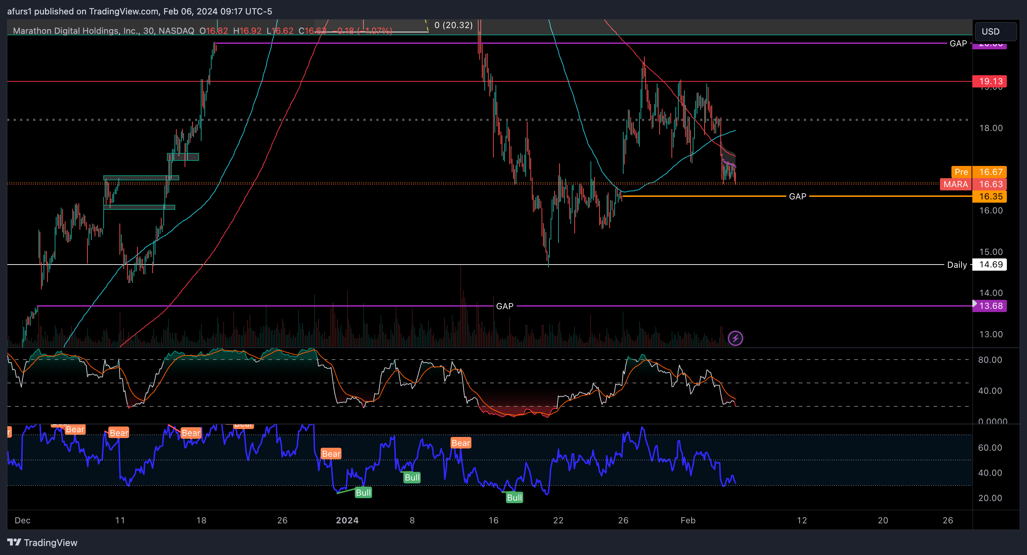The width and height of the screenshot is (1027, 555).
Task: Click the Bear label nearest the 2024 date
Action: tap(331, 454)
